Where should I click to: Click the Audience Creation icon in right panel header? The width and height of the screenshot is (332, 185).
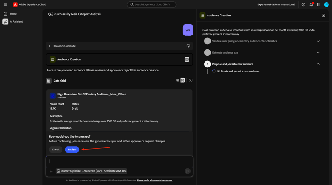(202, 15)
